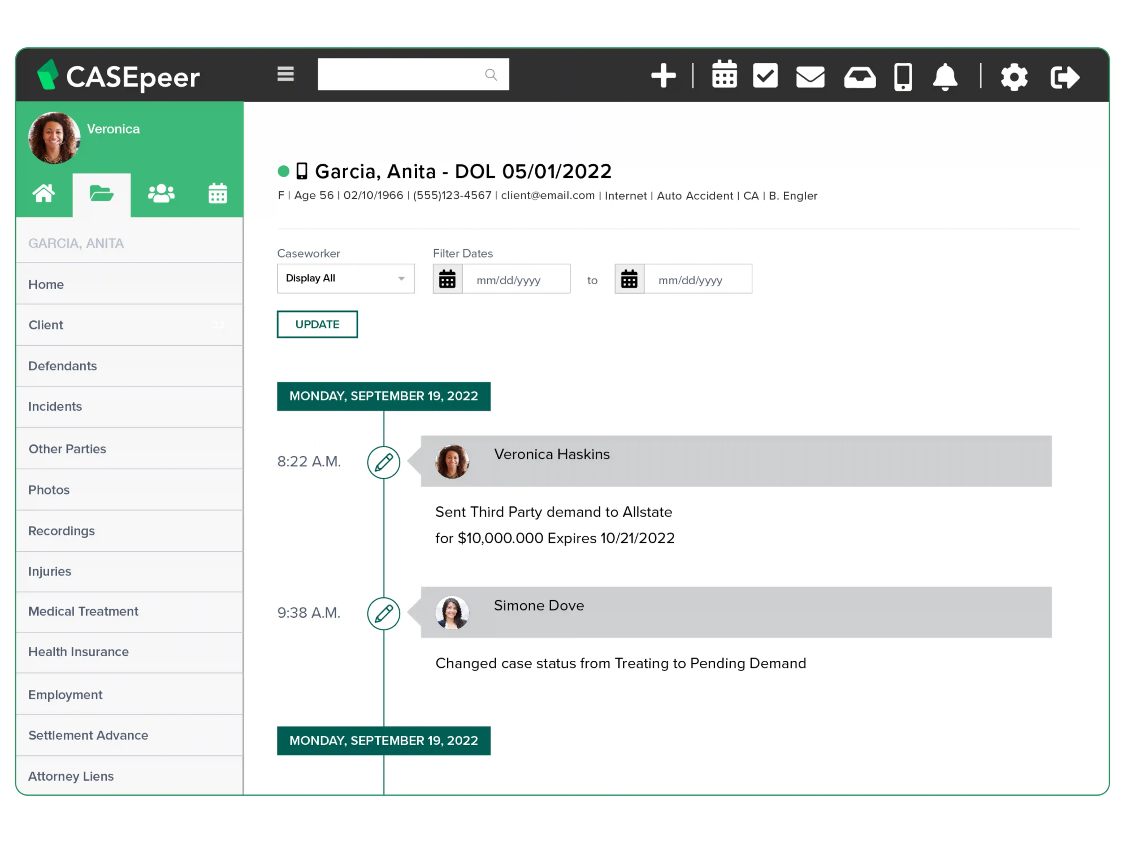Open the mobile phone icon
This screenshot has height=843, width=1125.
point(903,76)
